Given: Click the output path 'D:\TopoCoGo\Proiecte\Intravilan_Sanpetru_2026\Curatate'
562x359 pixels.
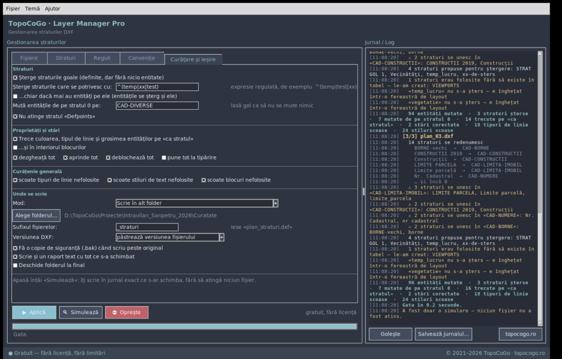Looking at the screenshot, I should point(140,215).
